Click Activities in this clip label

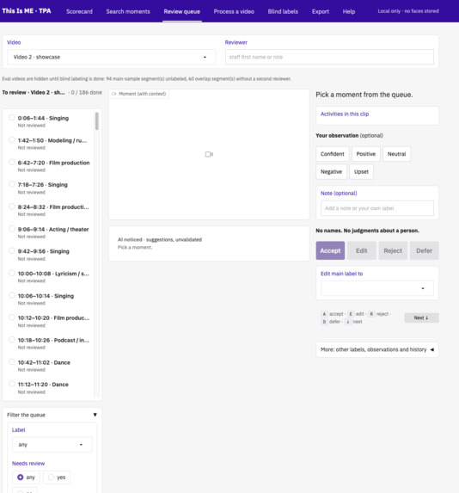click(345, 114)
